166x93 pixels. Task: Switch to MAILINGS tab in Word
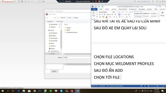click(142, 9)
